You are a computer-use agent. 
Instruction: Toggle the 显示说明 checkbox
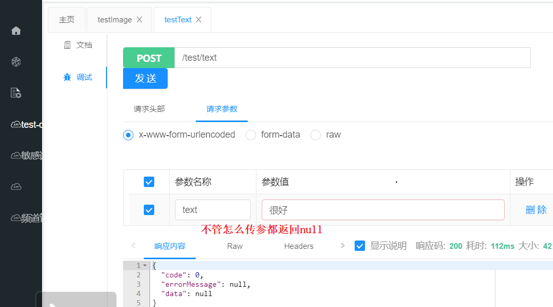pos(360,246)
